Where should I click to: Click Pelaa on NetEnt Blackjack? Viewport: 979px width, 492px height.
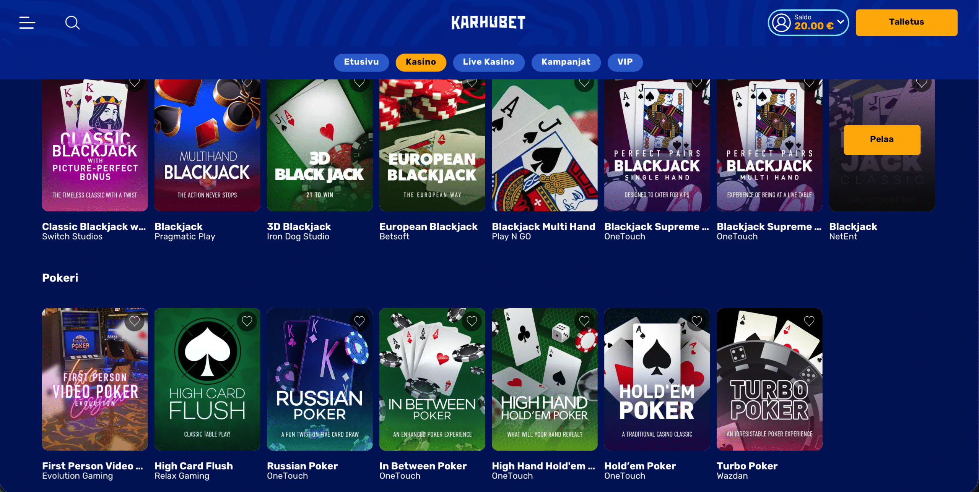pyautogui.click(x=882, y=139)
